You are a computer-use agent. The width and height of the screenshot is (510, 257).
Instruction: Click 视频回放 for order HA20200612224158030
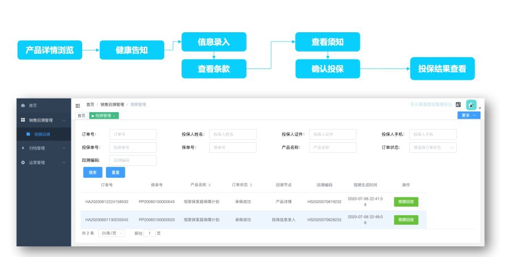point(406,202)
